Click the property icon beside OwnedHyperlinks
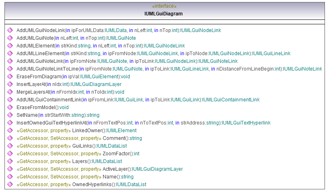 click(10, 185)
